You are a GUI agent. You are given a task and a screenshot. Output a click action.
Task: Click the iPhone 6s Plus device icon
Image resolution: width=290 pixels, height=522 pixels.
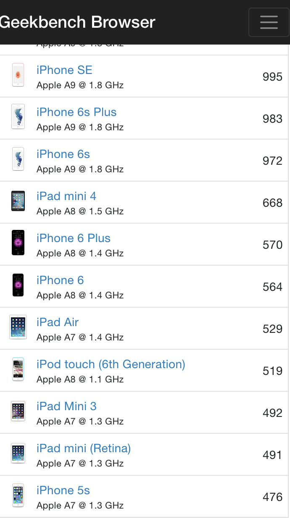18,117
